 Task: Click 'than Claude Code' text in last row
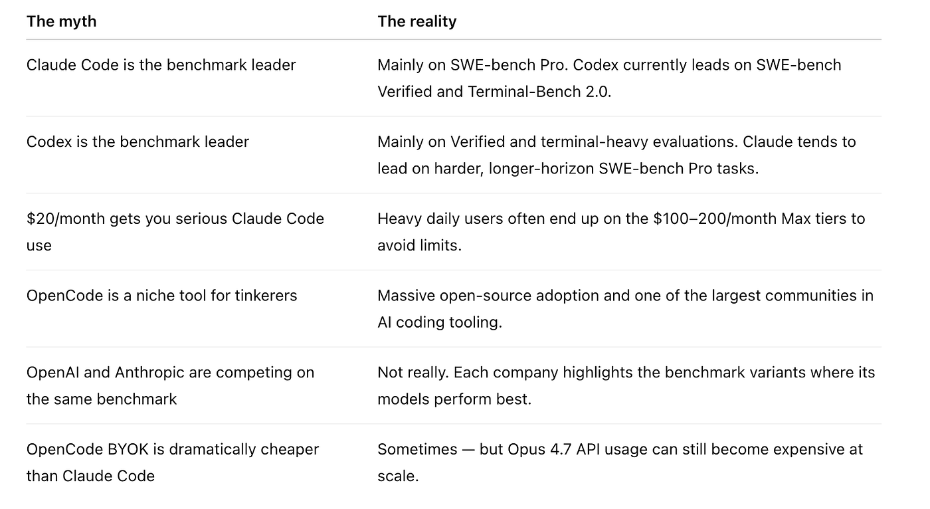[90, 476]
